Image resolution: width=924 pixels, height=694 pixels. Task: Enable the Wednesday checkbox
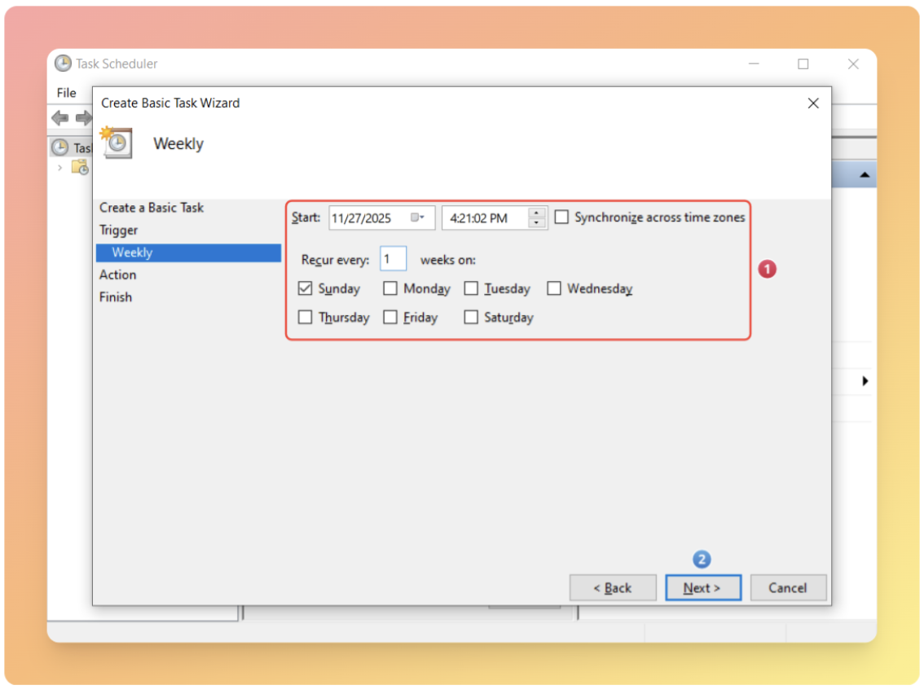554,288
